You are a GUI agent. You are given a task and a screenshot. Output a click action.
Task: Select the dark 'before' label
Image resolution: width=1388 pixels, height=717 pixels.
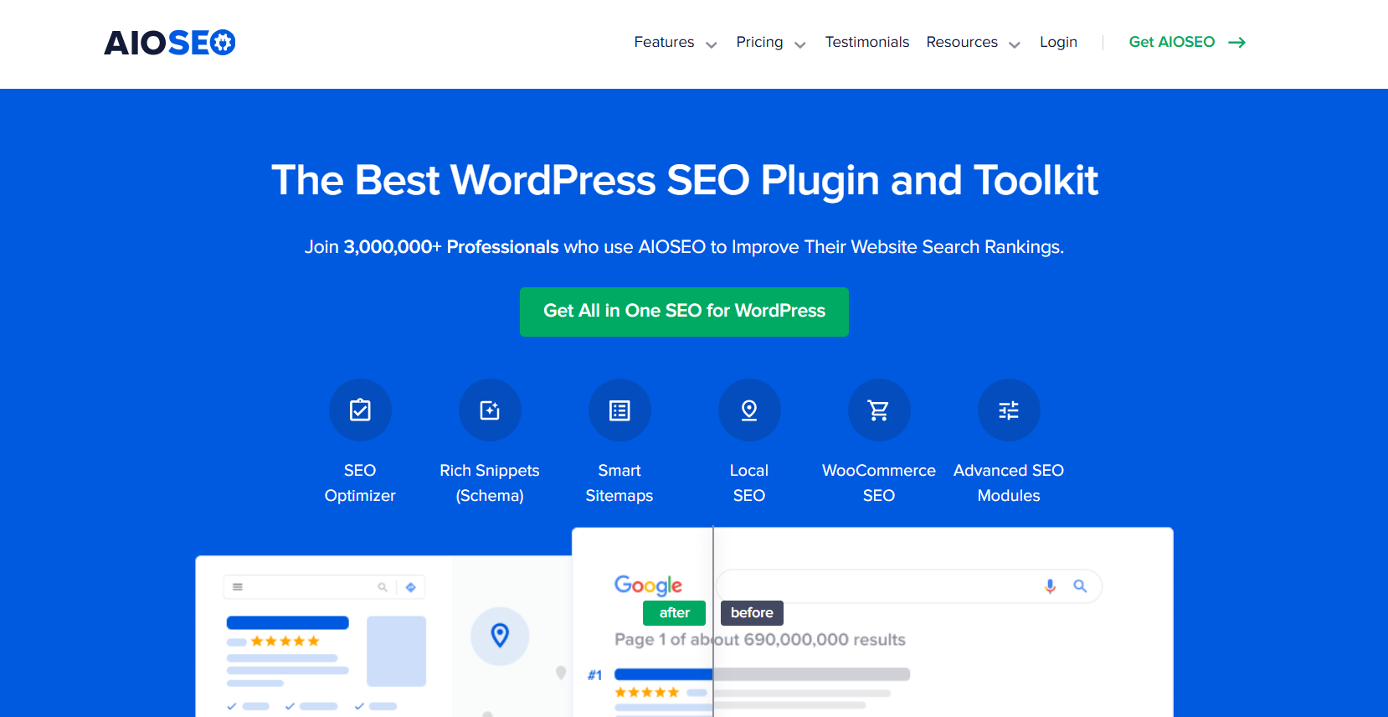(752, 613)
